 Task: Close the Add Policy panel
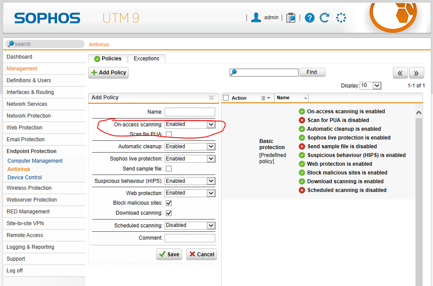tap(211, 98)
